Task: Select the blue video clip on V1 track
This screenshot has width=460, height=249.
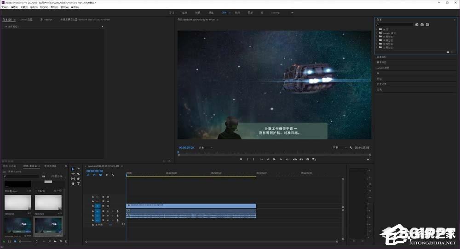Action: [x=191, y=206]
